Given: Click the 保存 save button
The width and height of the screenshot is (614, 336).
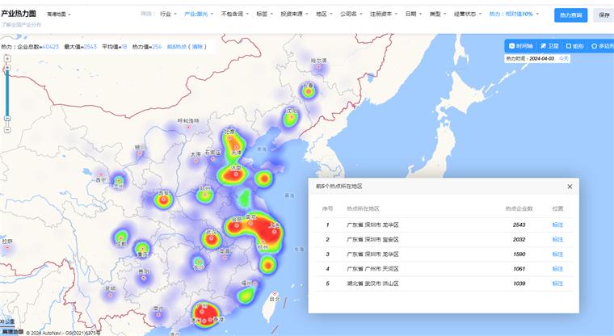Looking at the screenshot, I should (603, 15).
